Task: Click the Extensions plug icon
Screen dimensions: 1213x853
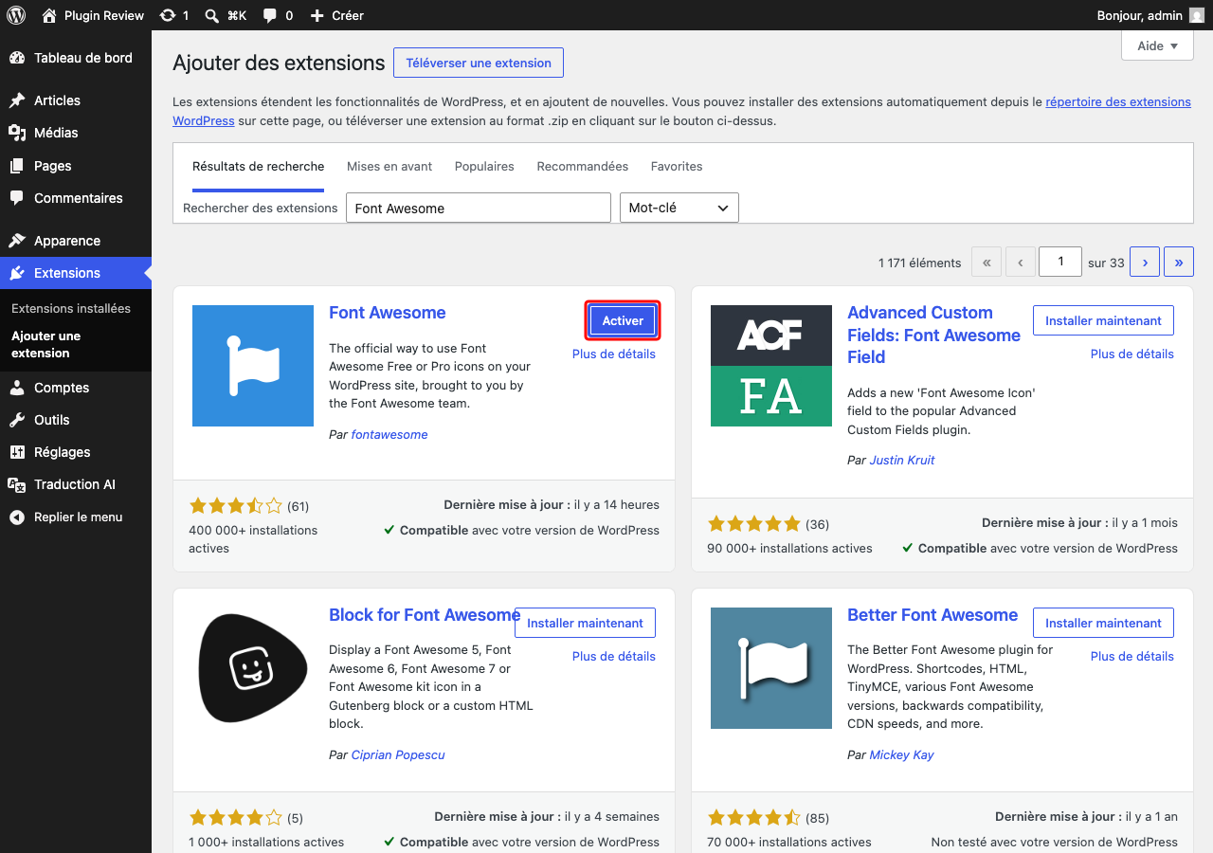Action: tap(17, 273)
